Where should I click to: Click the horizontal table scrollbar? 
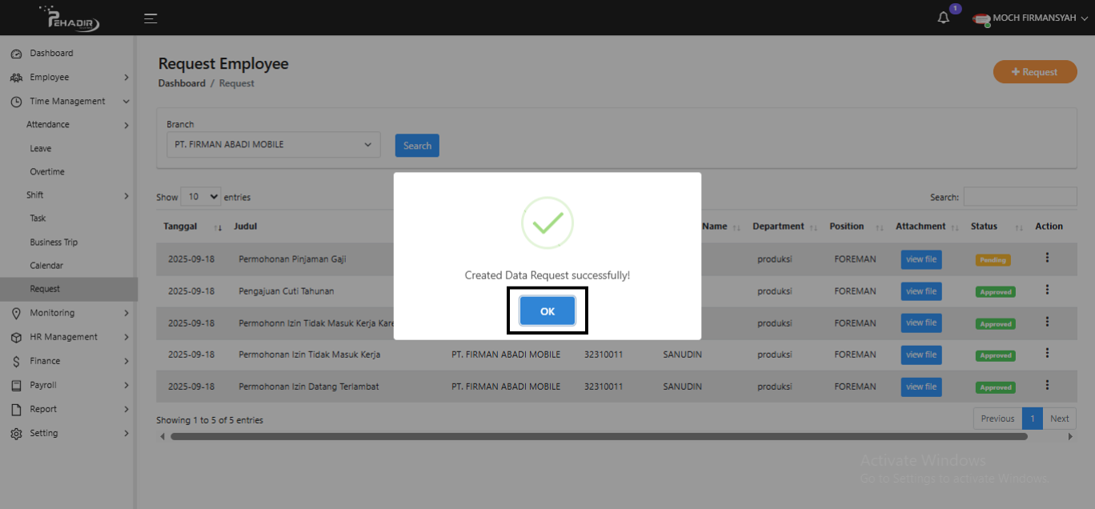coord(598,437)
